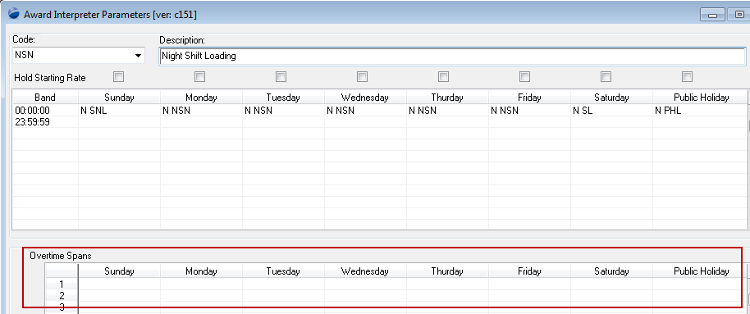Screen dimensions: 750x314
Task: Click the Saturday header in the band grid
Action: 611,97
